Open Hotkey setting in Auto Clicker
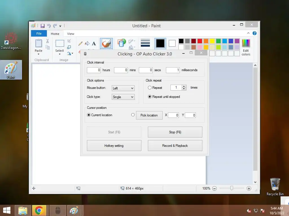This screenshot has height=216, width=289. [114, 146]
